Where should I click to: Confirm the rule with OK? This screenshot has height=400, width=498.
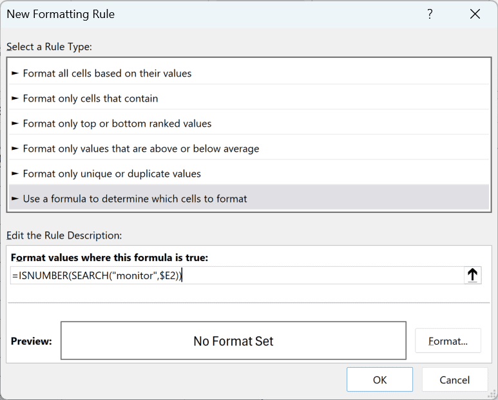tap(379, 379)
